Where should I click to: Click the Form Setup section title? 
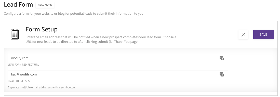pyautogui.click(x=42, y=29)
